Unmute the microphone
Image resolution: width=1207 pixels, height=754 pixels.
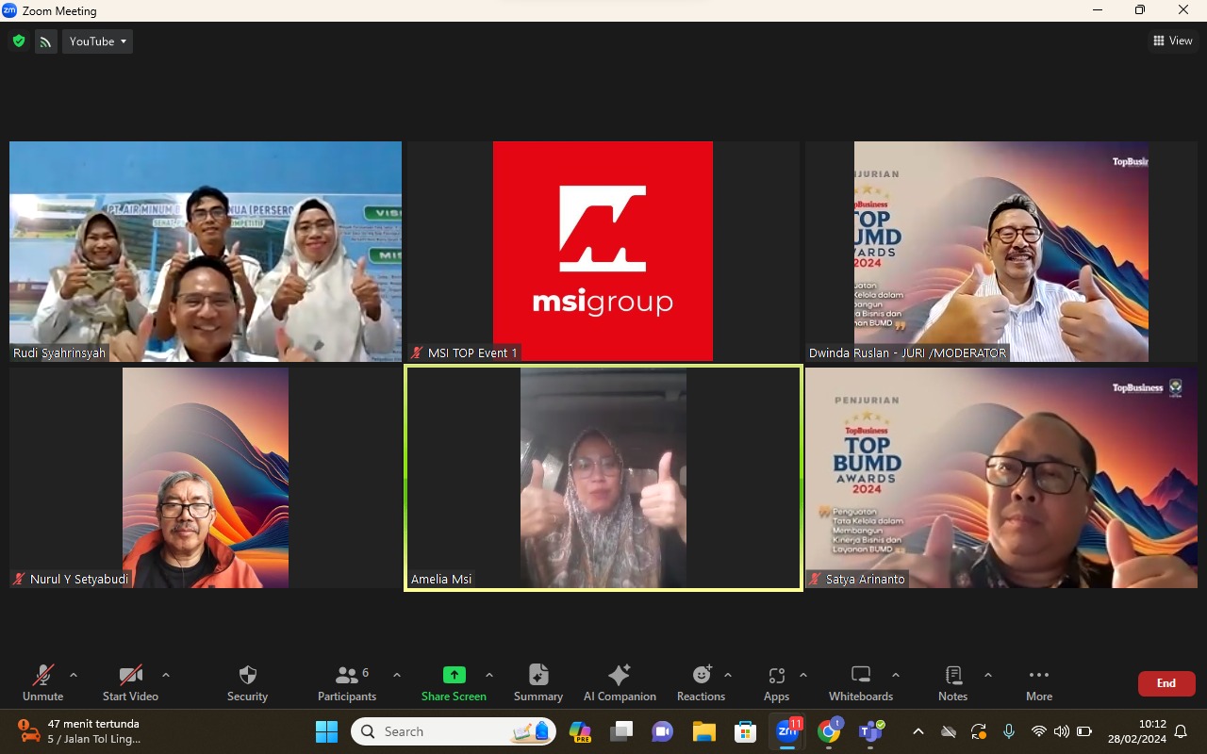(x=43, y=683)
